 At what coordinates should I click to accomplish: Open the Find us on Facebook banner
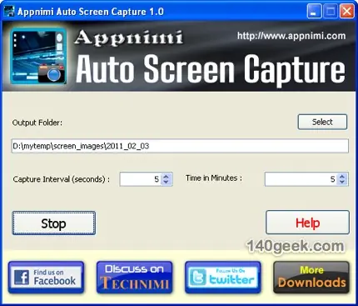tap(46, 277)
